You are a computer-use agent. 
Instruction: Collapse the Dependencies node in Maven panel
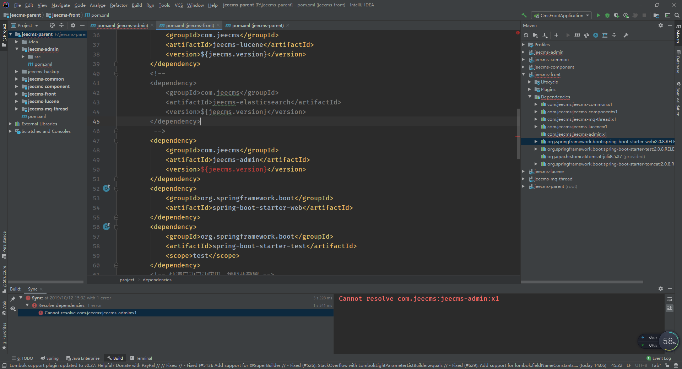click(530, 97)
